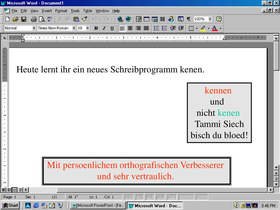280x210 pixels.
Task: Click the vertical scrollbar down arrow
Action: click(276, 168)
